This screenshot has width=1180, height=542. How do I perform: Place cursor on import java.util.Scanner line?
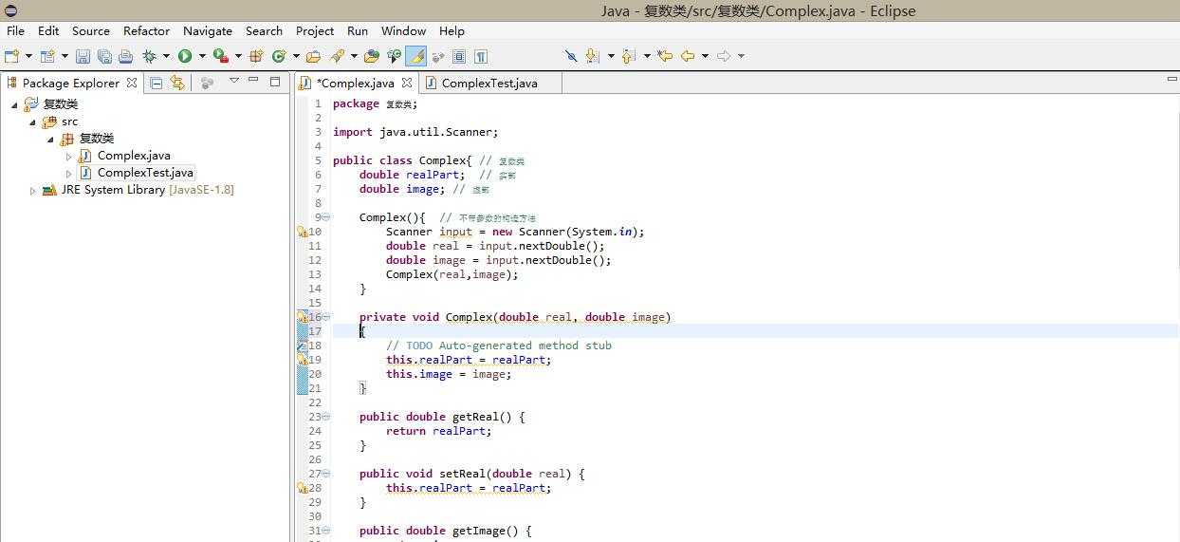pos(415,132)
